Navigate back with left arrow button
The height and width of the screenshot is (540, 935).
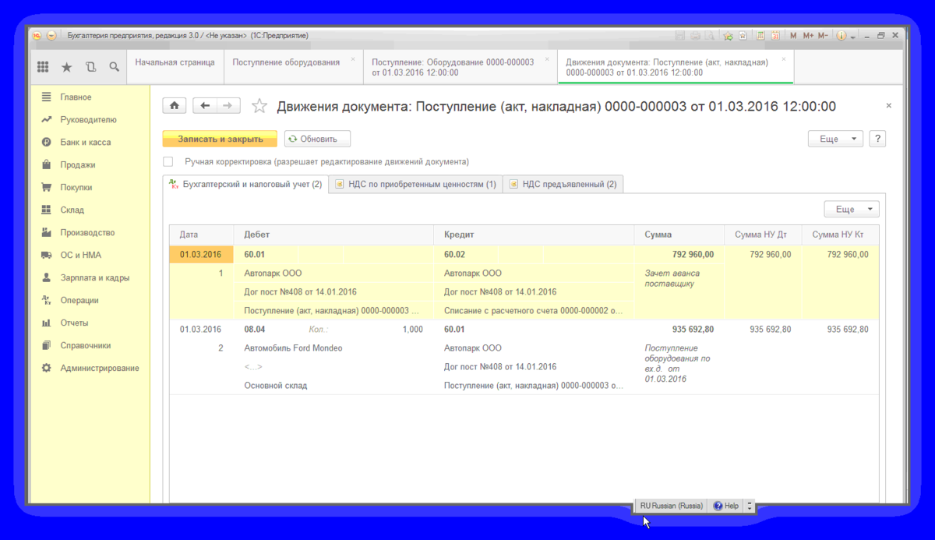tap(205, 106)
